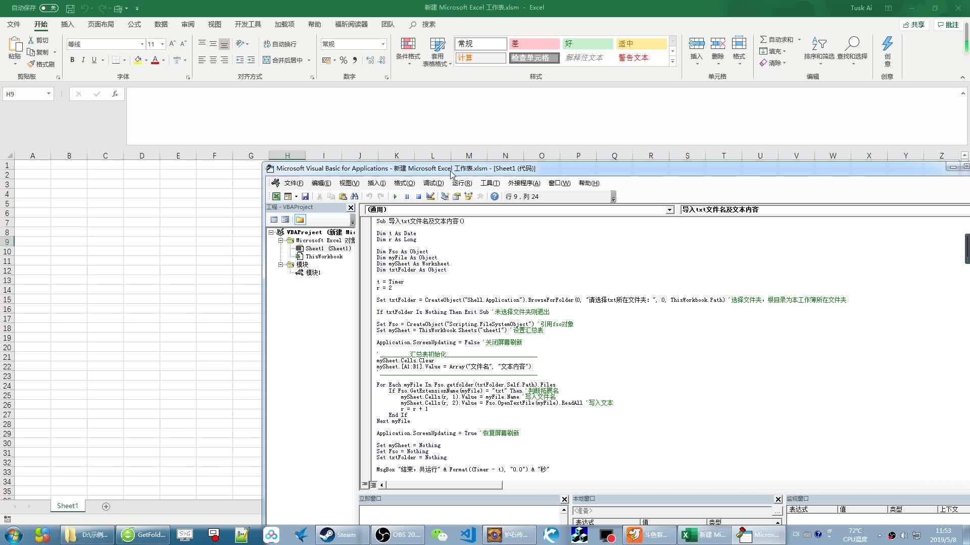Viewport: 970px width, 545px height.
Task: Click the Conditional Formatting button
Action: pos(408,52)
